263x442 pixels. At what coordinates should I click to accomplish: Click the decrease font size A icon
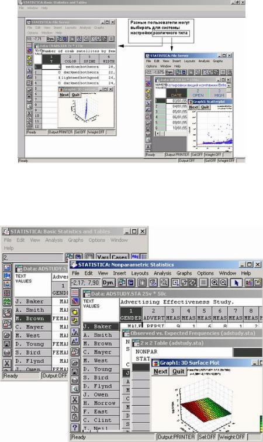75,341
